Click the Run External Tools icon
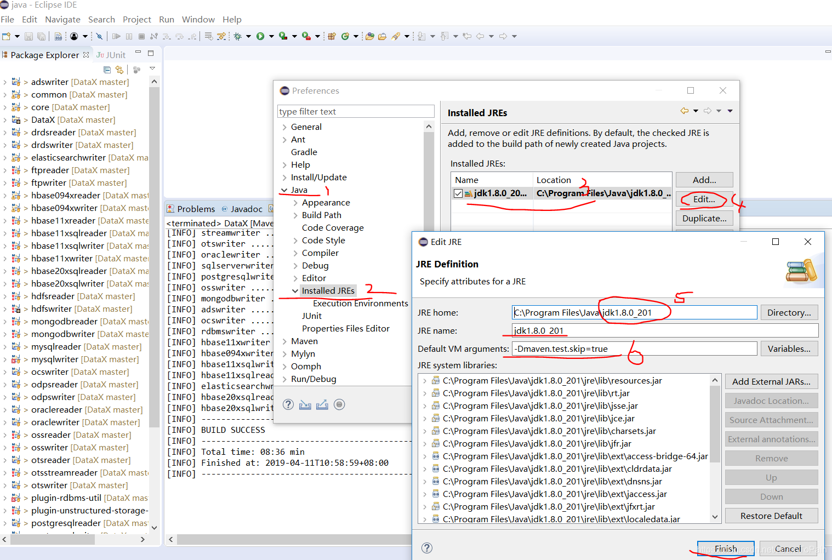This screenshot has width=832, height=560. coord(306,36)
